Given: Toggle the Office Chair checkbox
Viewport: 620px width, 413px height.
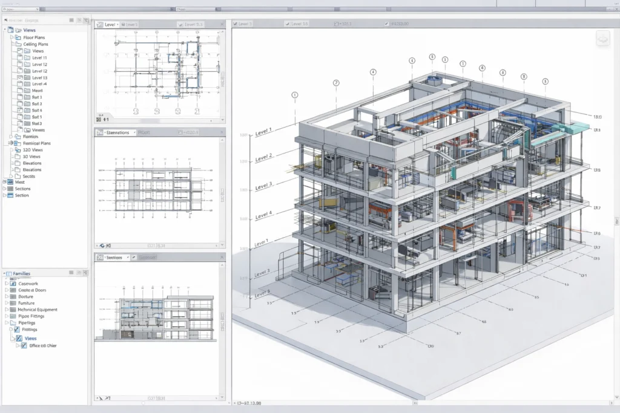Looking at the screenshot, I should click(x=24, y=346).
